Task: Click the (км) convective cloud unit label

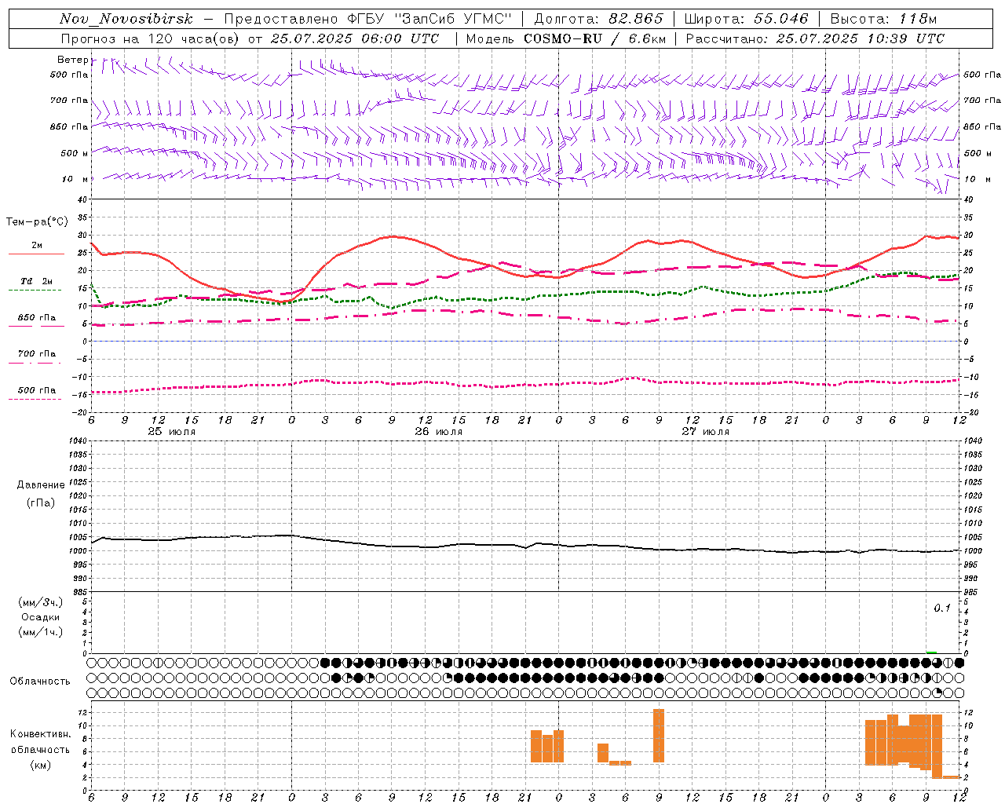Action: (x=41, y=765)
